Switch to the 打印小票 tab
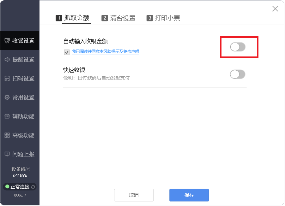Screen dimensions: 285x206 tap(163, 18)
